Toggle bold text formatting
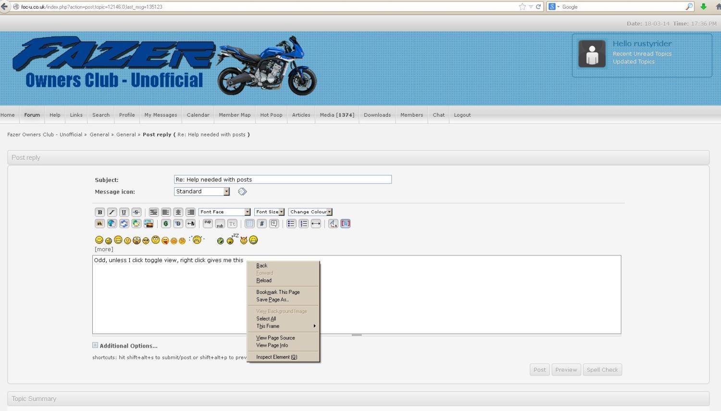721x411 pixels. 99,212
